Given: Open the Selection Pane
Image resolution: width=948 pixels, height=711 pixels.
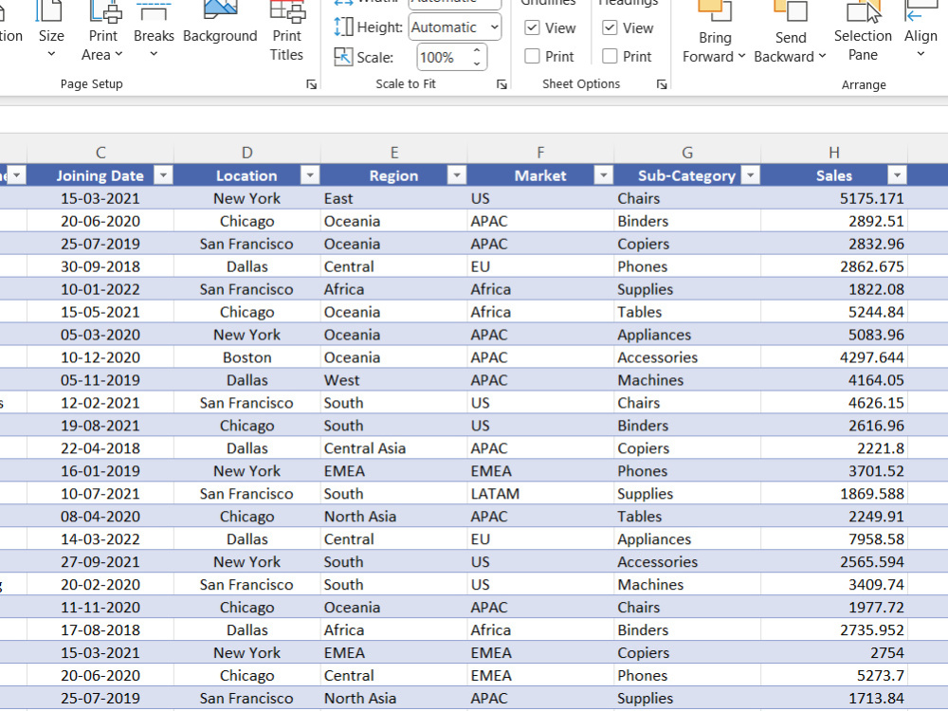Looking at the screenshot, I should [863, 31].
